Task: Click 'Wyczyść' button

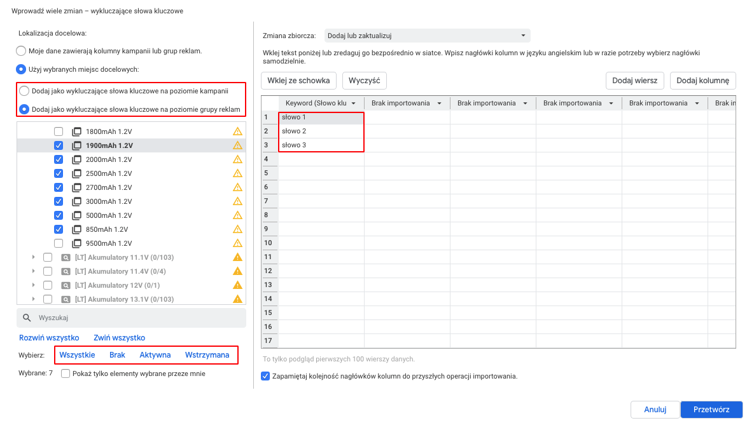Action: point(365,81)
